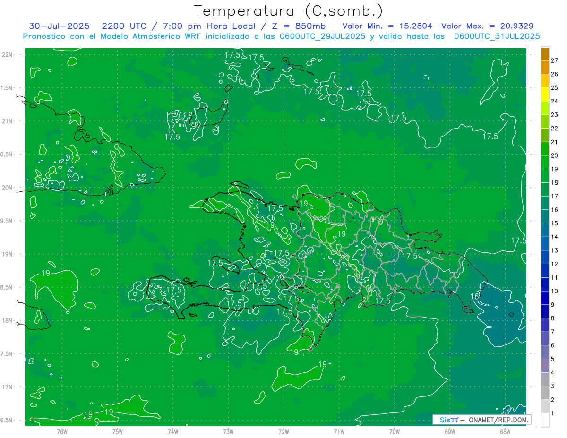Click the green swatch between 19 and 20
This screenshot has height=438, width=567.
pos(545,163)
